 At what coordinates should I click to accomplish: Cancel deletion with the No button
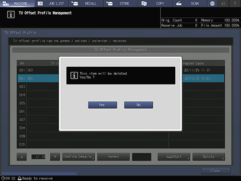click(138, 105)
